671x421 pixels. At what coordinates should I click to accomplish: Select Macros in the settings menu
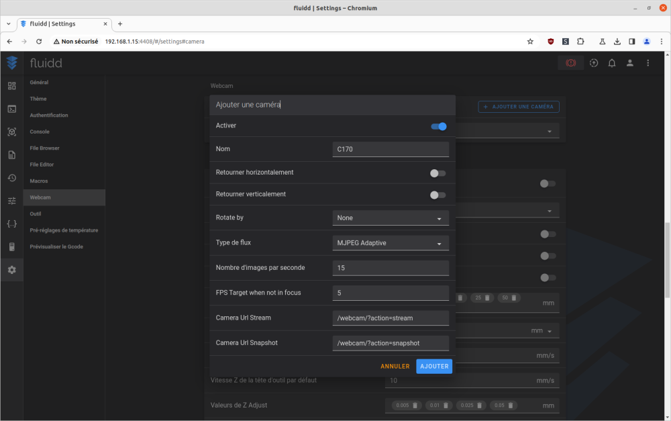coord(39,181)
